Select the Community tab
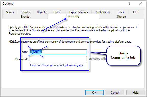The image size is (147, 97). 73,16
